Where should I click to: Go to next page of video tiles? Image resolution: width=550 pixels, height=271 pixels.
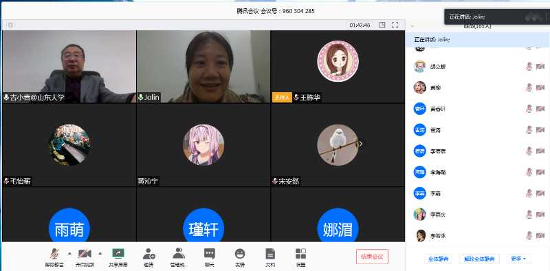coord(361,144)
